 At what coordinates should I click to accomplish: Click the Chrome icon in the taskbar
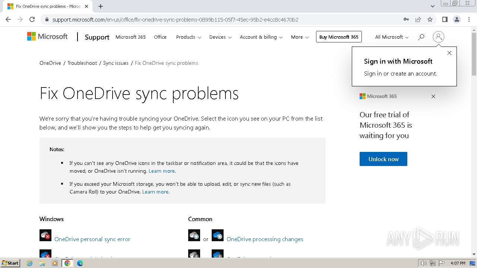pos(67,263)
